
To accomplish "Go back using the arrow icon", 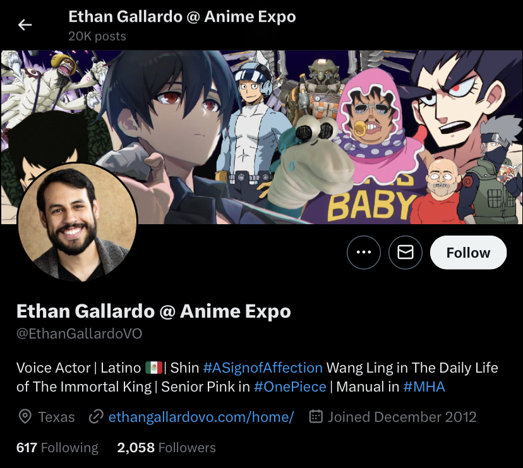I will pyautogui.click(x=25, y=25).
